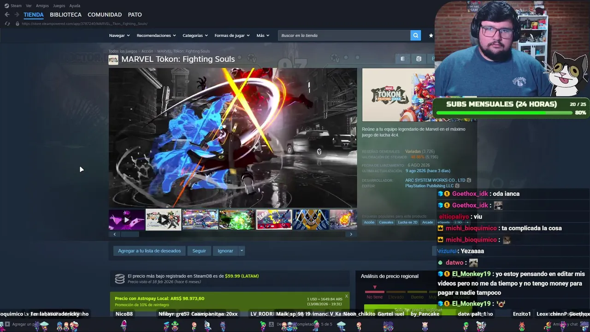Select the Casuales tag

(386, 222)
